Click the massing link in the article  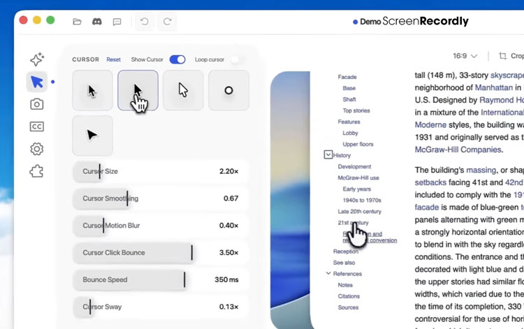point(481,170)
